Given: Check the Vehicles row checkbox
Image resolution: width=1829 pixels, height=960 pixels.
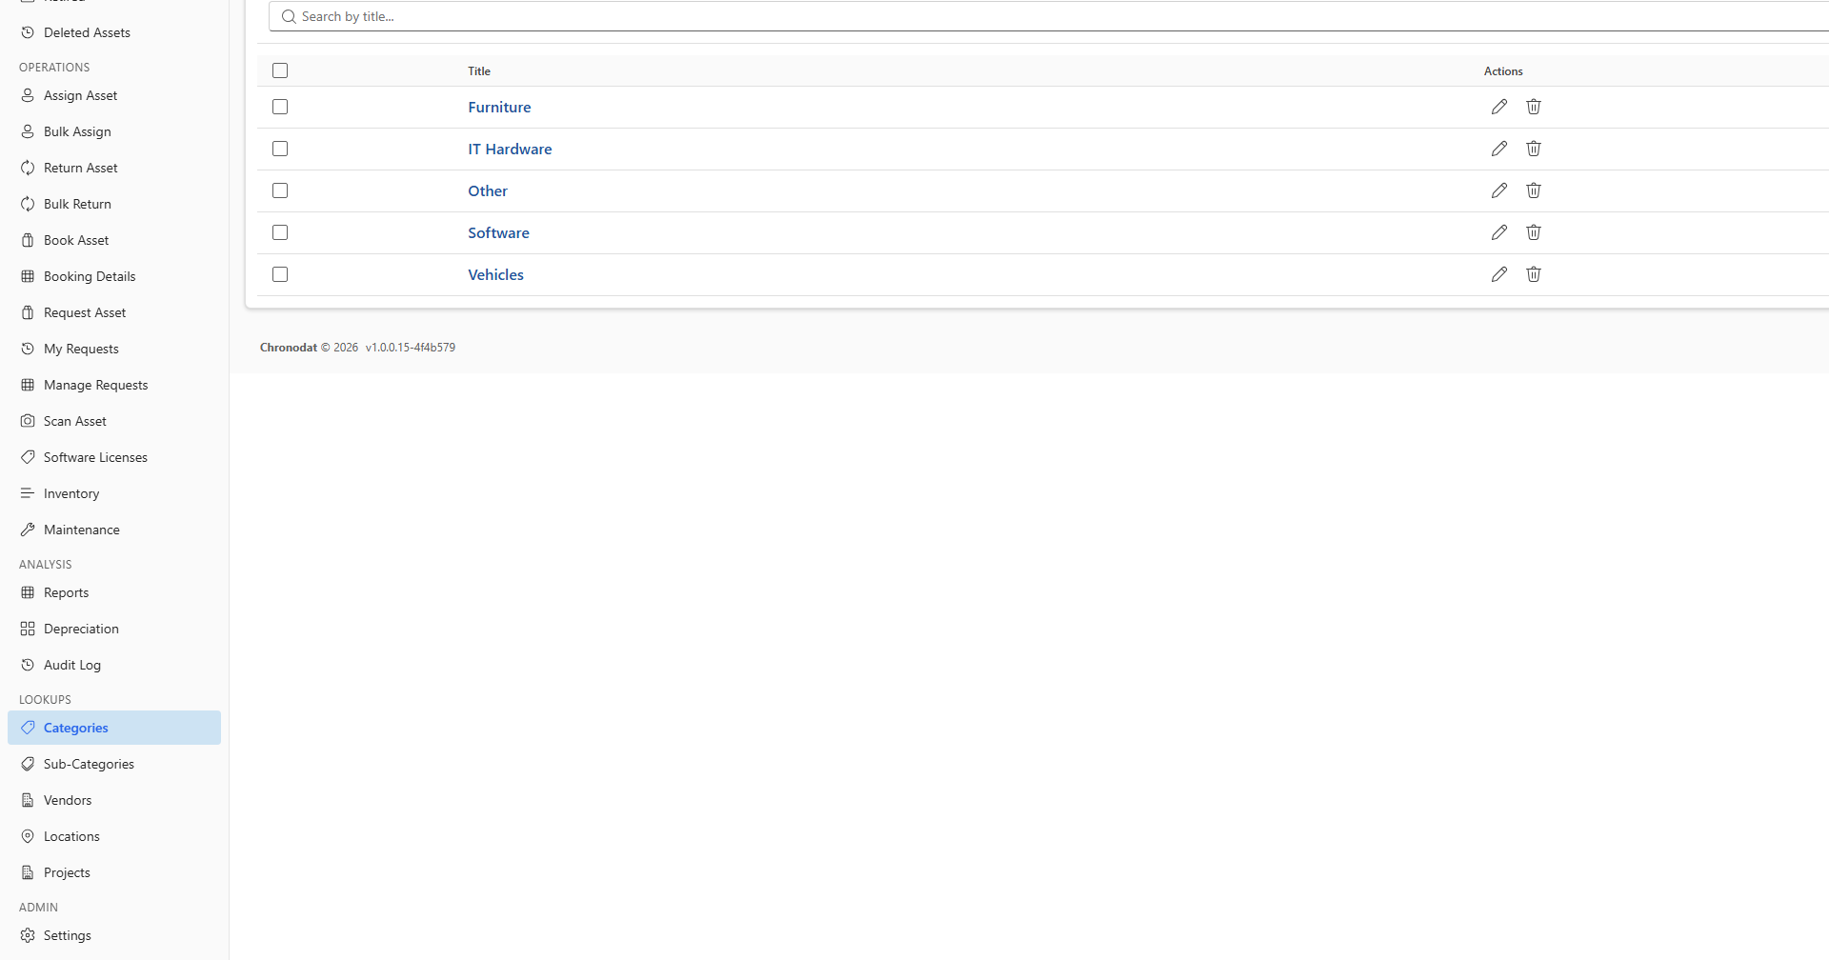Looking at the screenshot, I should [x=280, y=274].
